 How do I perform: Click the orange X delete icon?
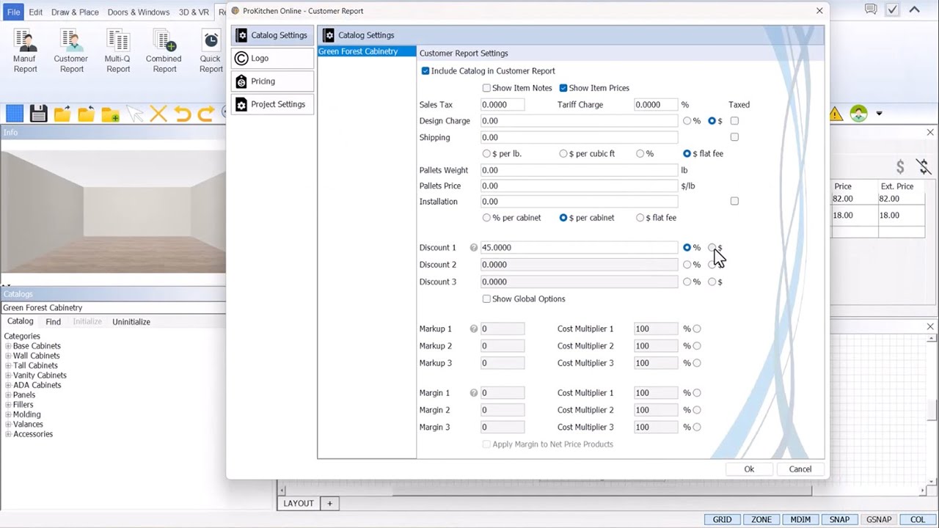(x=158, y=114)
